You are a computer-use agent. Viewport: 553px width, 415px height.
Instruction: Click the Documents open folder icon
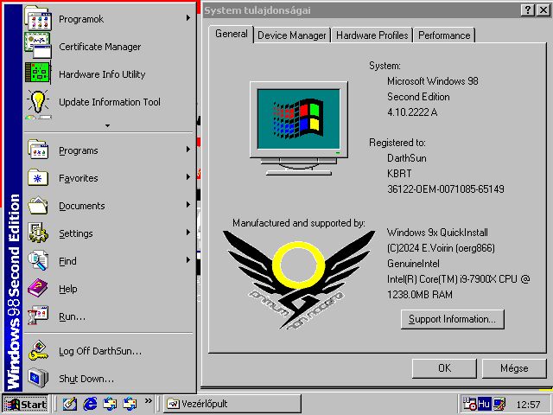38,206
